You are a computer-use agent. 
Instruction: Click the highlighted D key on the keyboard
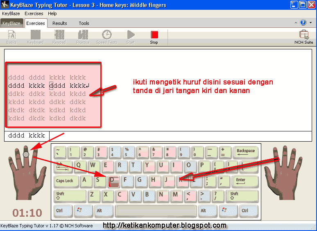tap(113, 181)
